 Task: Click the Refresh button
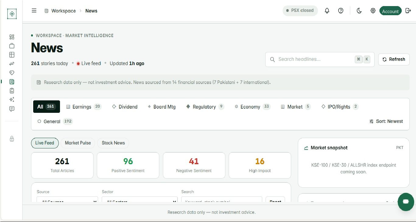pos(394,59)
